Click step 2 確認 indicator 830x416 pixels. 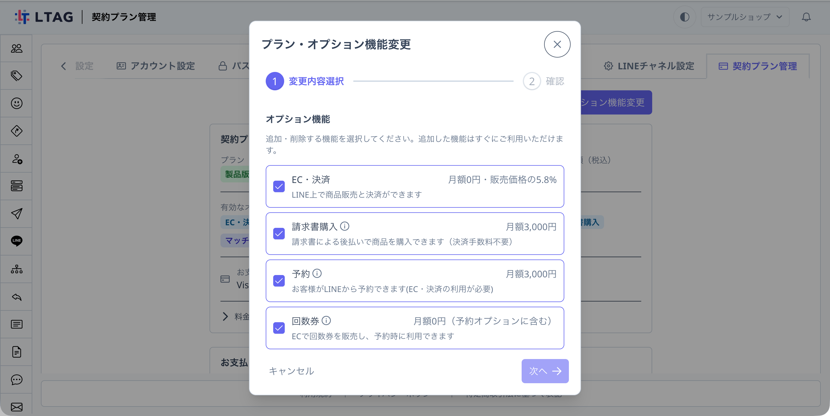(x=543, y=81)
